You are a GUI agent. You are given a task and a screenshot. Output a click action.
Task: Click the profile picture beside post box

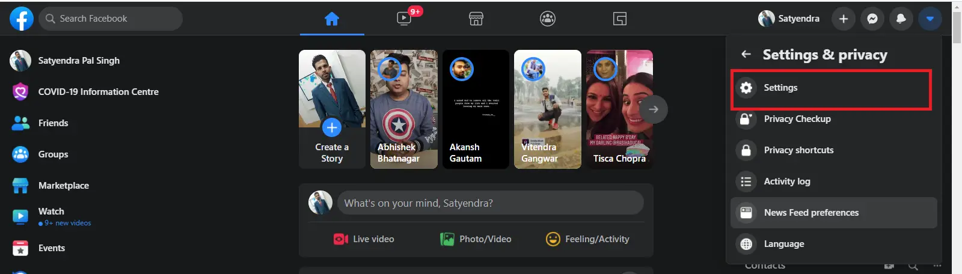[320, 203]
